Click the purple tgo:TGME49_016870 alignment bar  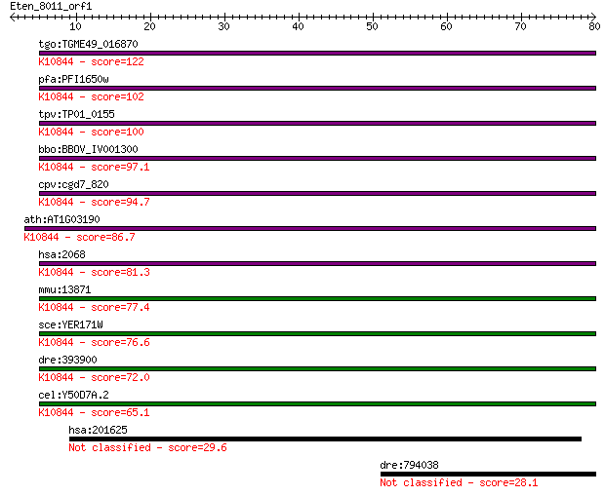click(317, 54)
